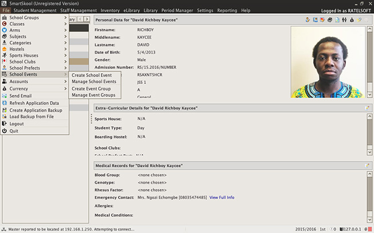Click the clipboard document icon in student toolbar
Image resolution: width=374 pixels, height=233 pixels.
pyautogui.click(x=337, y=20)
